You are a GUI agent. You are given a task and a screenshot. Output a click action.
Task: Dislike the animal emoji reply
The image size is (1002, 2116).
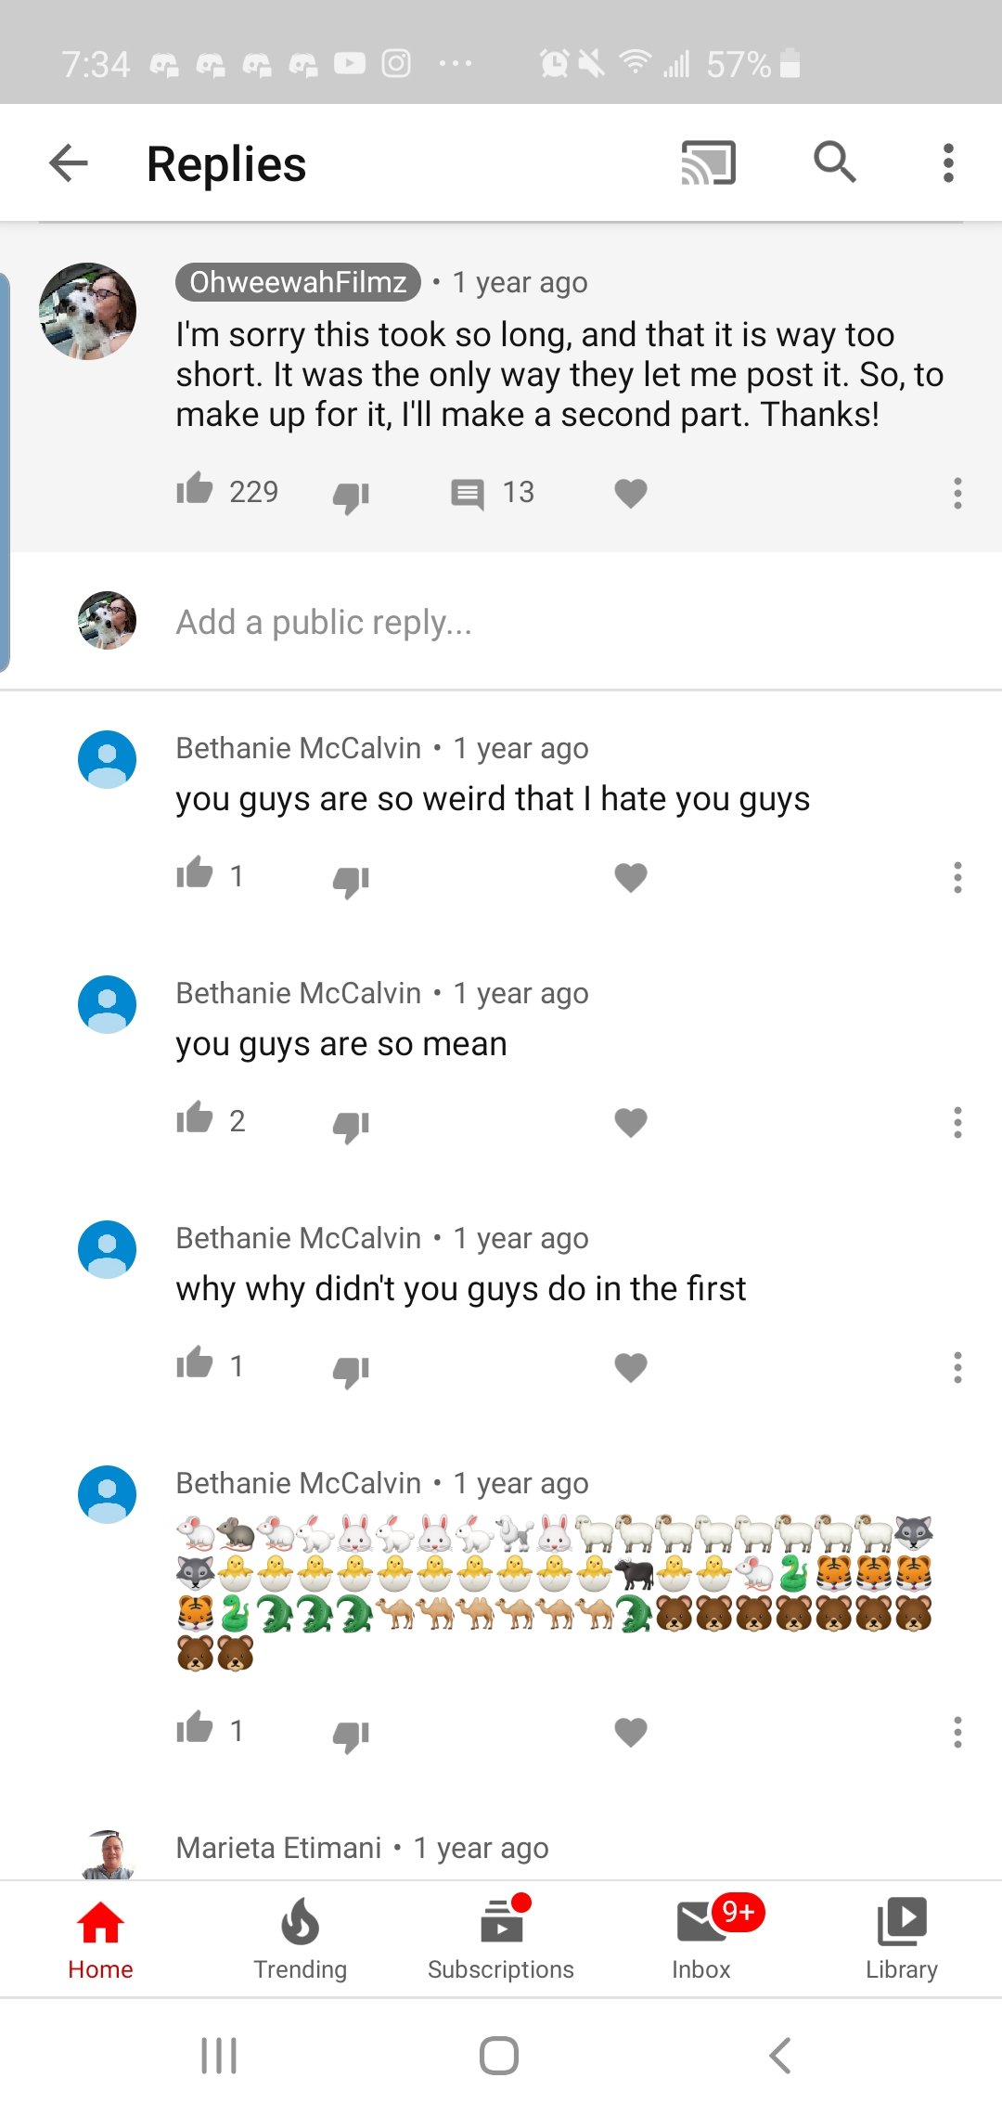pyautogui.click(x=352, y=1736)
